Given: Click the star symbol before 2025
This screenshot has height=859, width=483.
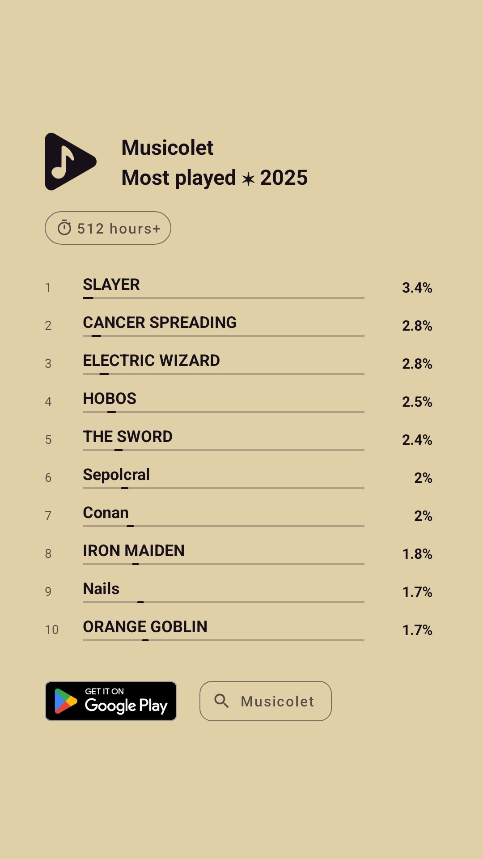Looking at the screenshot, I should (x=248, y=179).
